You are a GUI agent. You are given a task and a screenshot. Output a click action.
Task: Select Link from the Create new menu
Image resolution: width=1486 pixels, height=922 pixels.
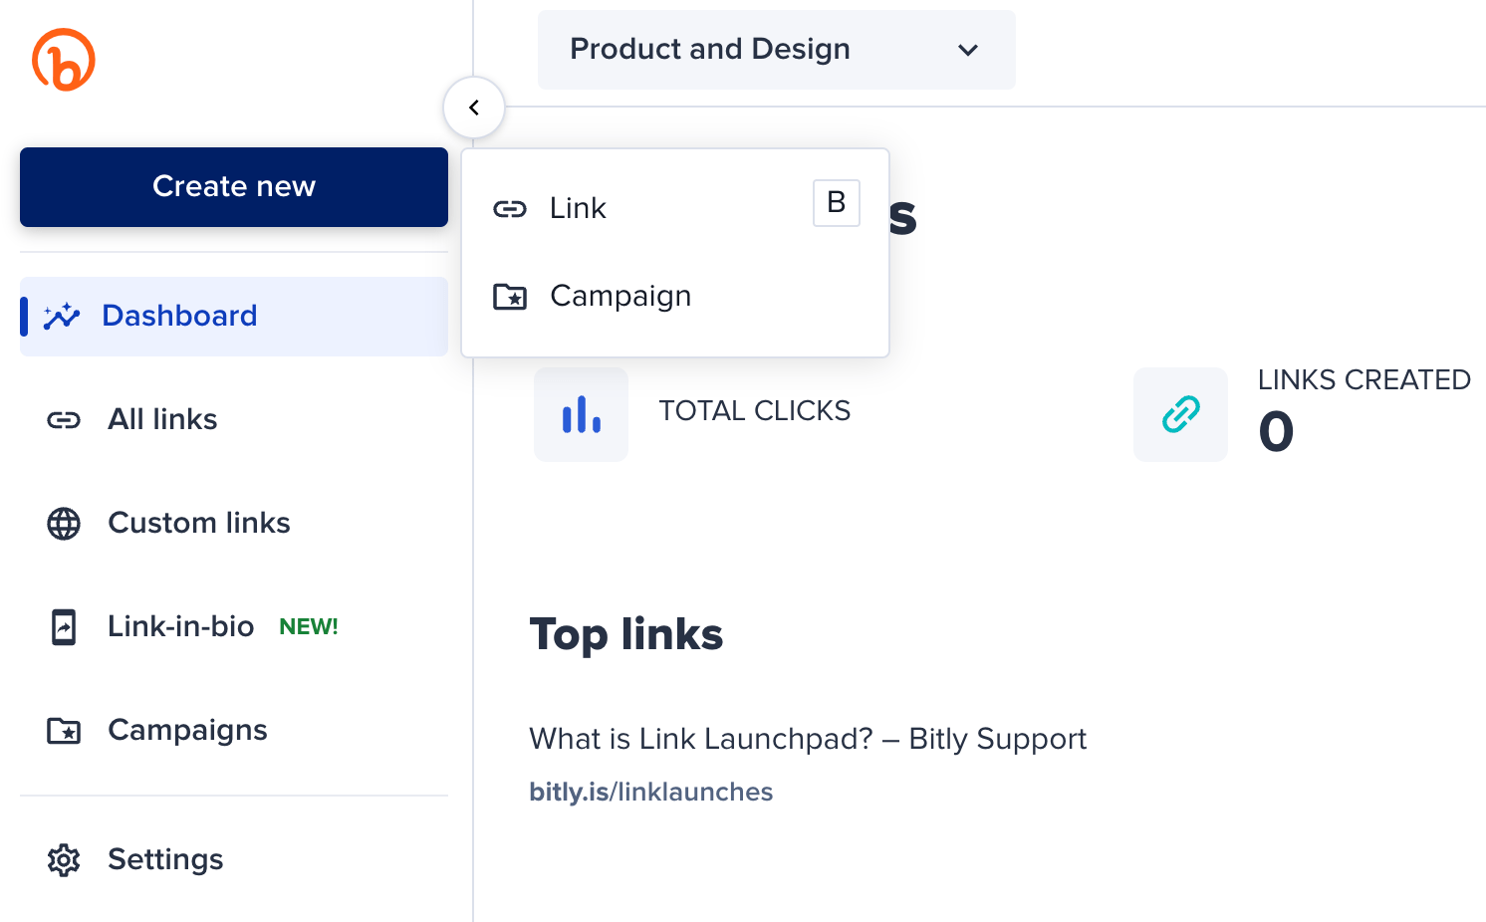click(578, 208)
